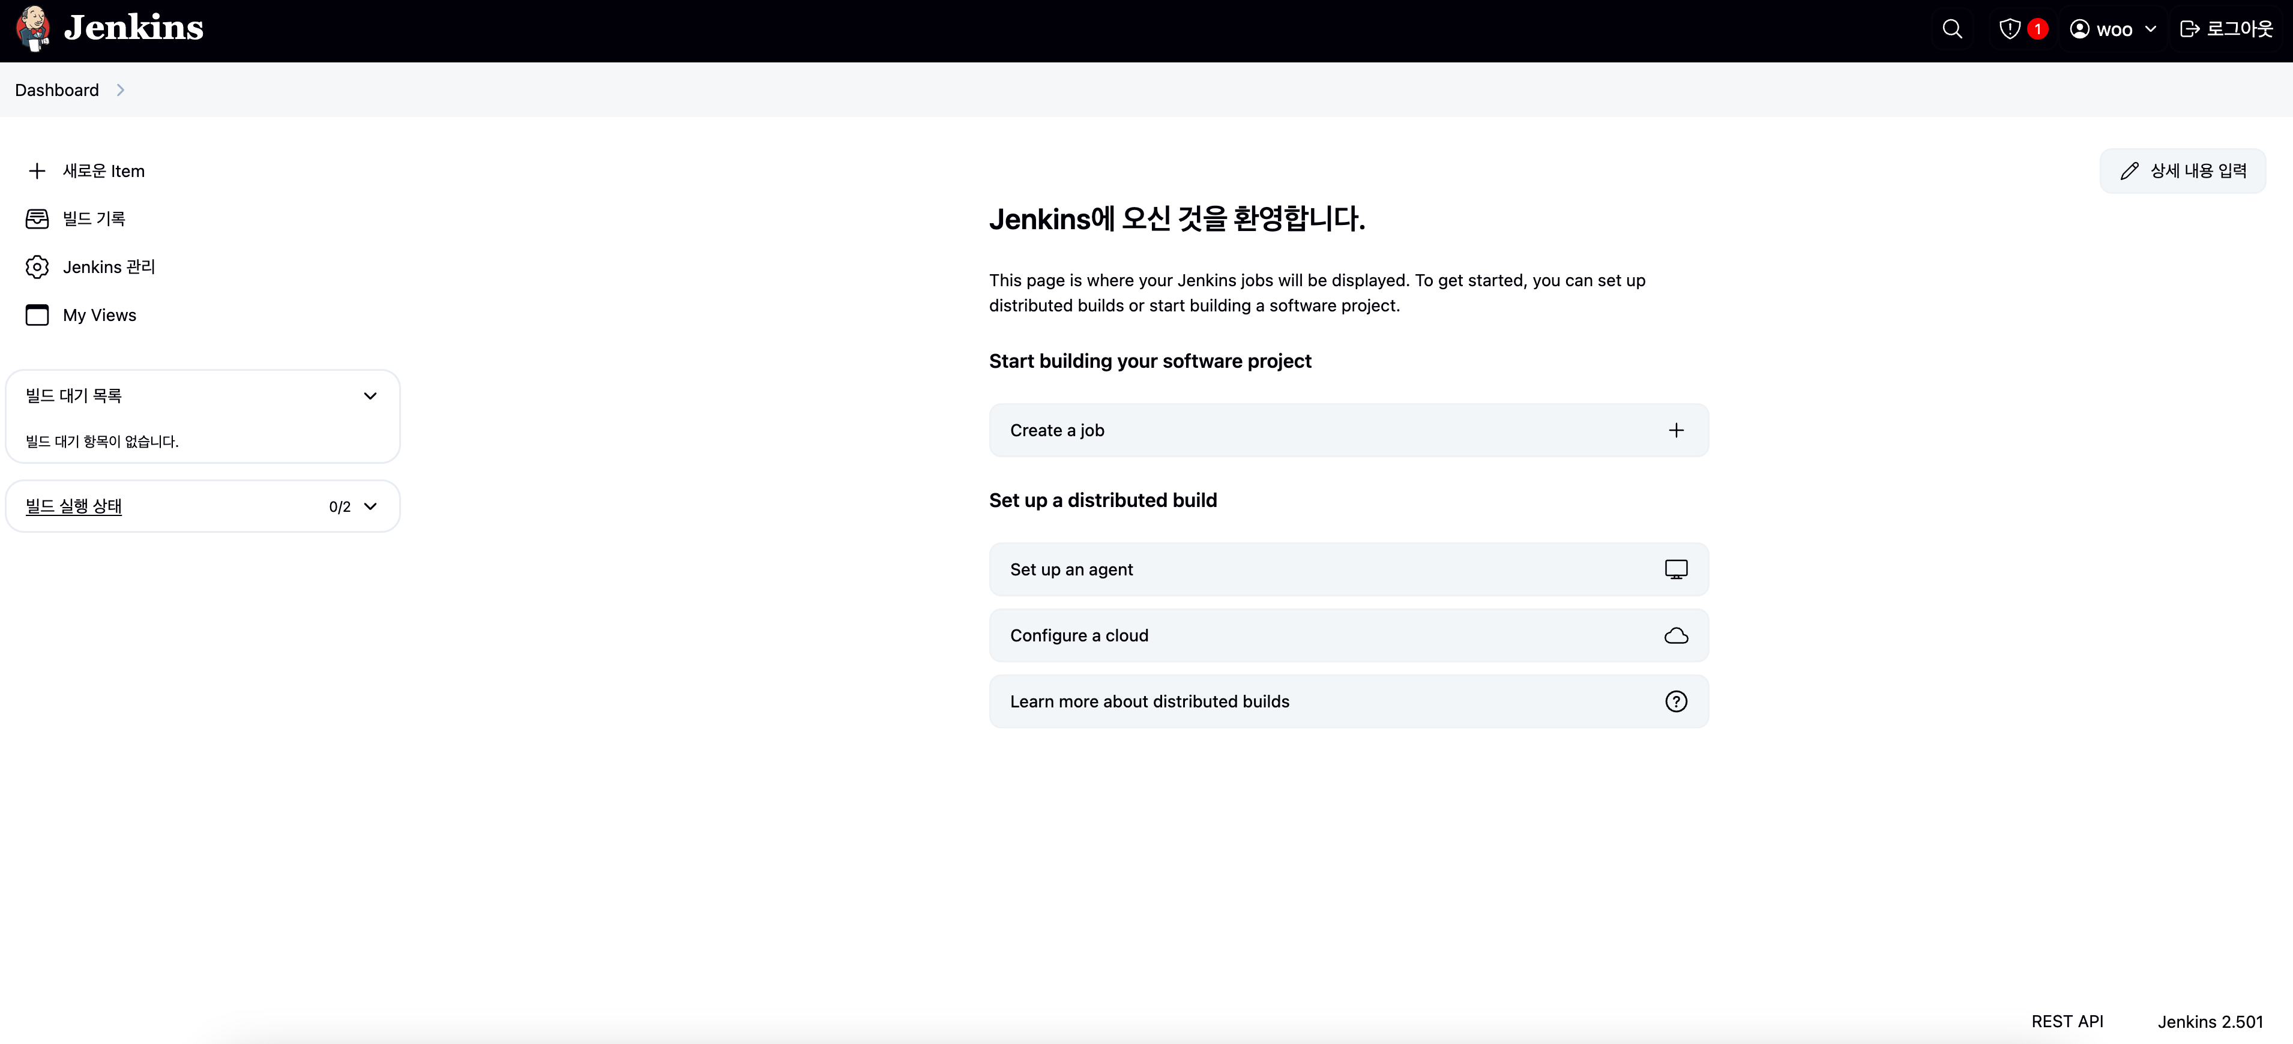Viewport: 2293px width, 1044px height.
Task: Click the Jenkins에 오신 것을 환영합니다. heading
Action: click(x=1177, y=219)
